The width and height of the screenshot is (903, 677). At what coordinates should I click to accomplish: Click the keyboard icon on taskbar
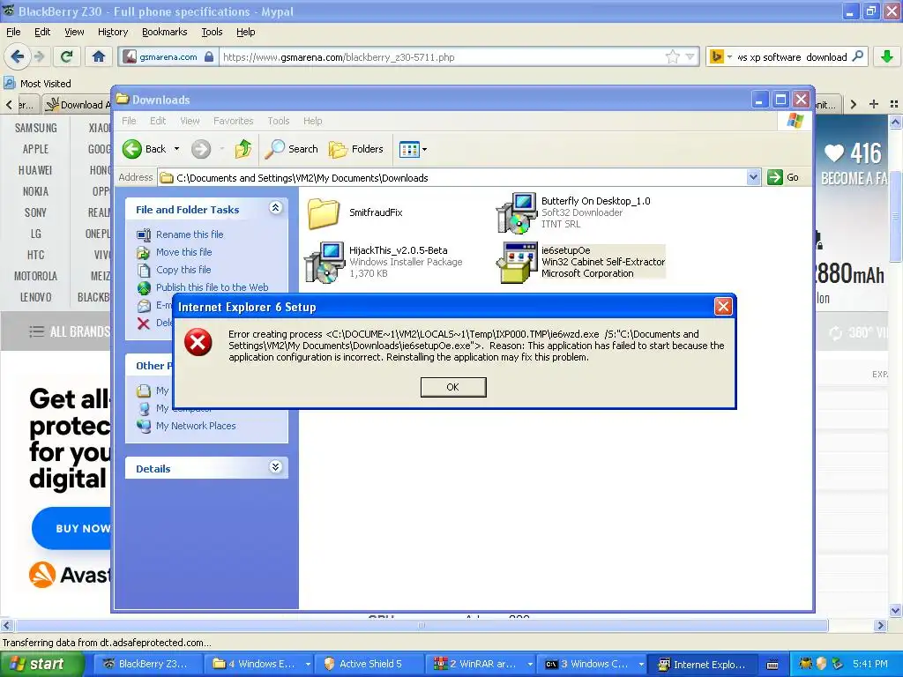click(772, 665)
